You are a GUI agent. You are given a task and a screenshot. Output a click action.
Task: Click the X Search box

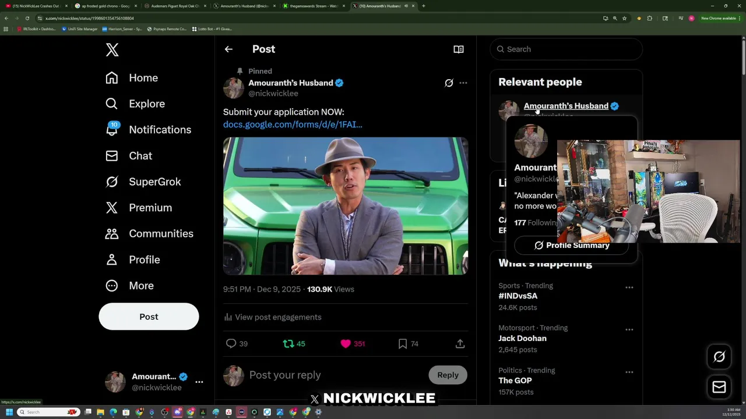pyautogui.click(x=566, y=49)
